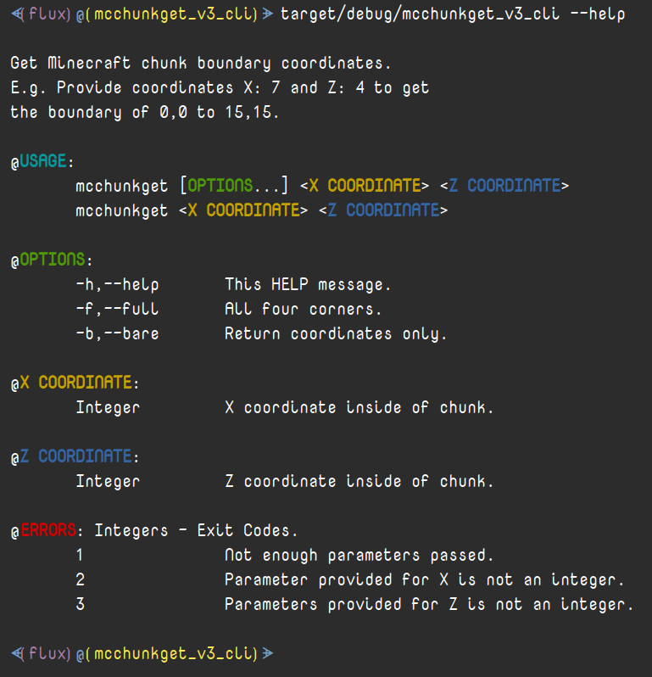652x677 pixels.
Task: Click exit code 2 in errors list
Action: pyautogui.click(x=81, y=579)
